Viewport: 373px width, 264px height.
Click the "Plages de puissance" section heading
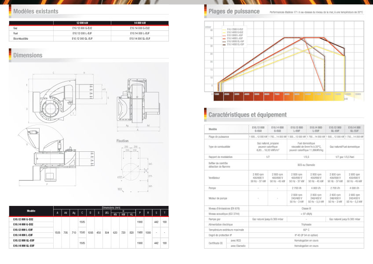(x=234, y=11)
